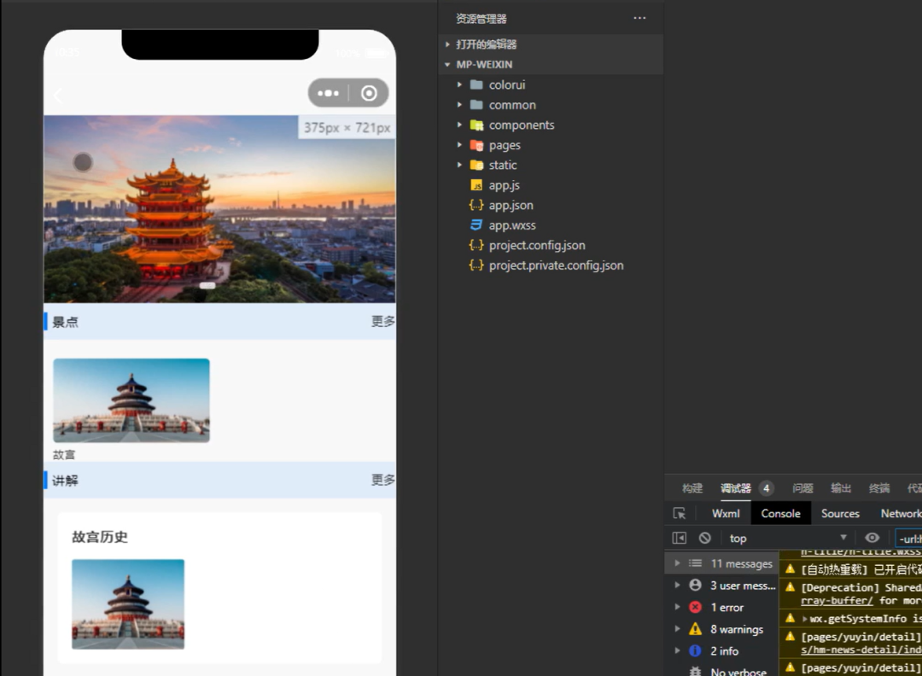
Task: Click the common folder icon
Action: tap(477, 105)
